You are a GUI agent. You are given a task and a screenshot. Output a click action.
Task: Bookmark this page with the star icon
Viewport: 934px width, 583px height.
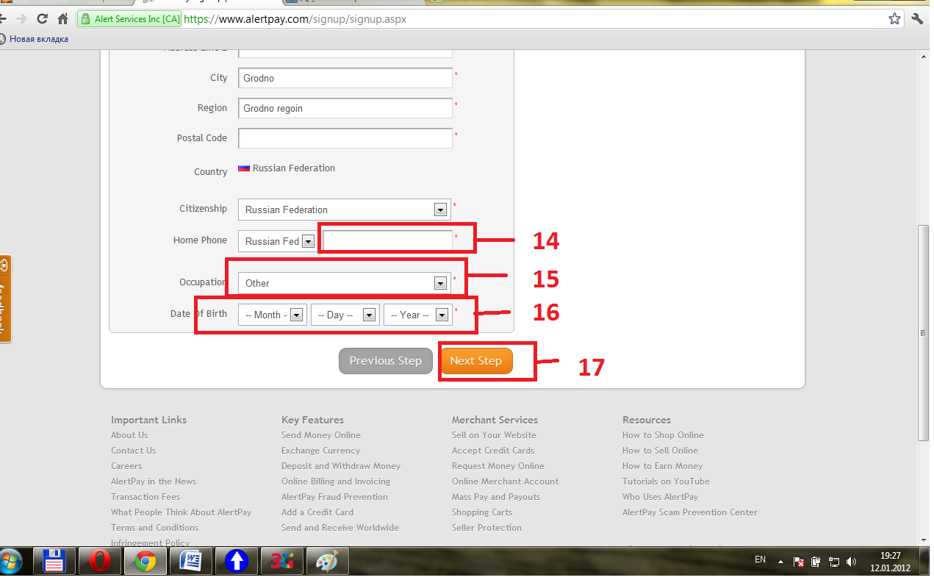pyautogui.click(x=894, y=19)
